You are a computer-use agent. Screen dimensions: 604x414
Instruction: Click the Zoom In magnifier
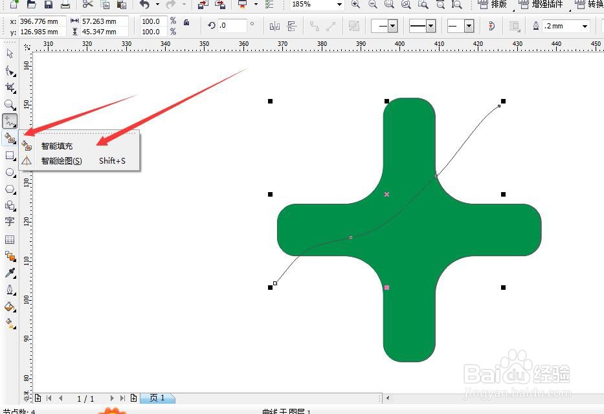tap(356, 5)
